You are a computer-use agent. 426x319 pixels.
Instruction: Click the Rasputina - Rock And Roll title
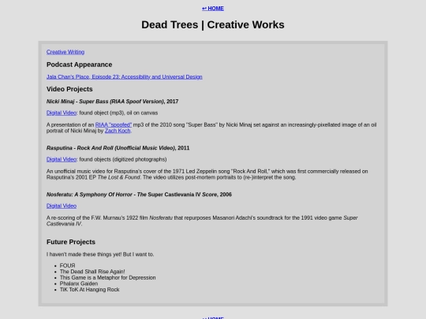click(118, 148)
